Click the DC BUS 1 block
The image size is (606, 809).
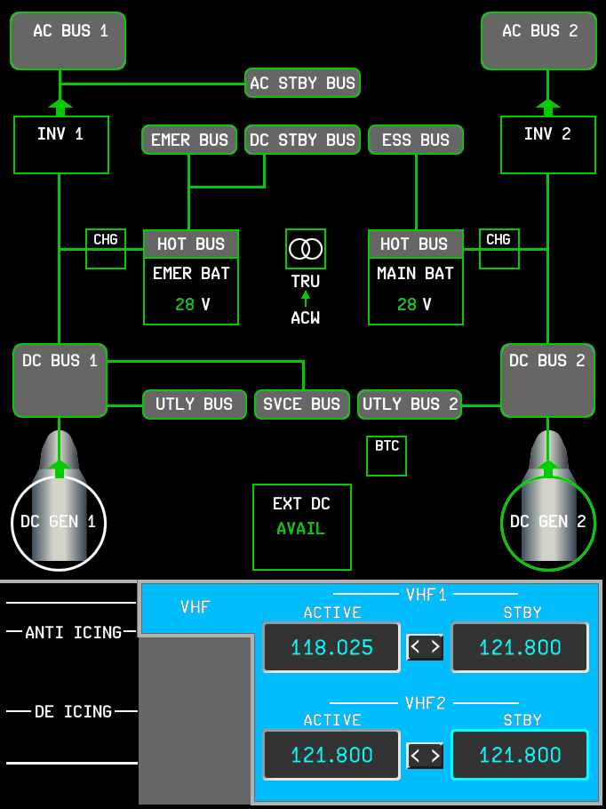[x=60, y=380]
